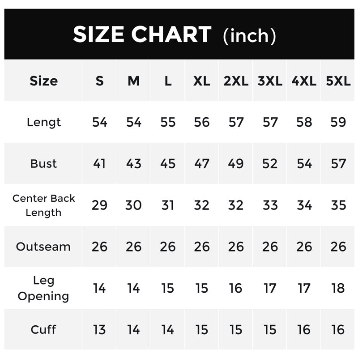Click the 4XL column header
The height and width of the screenshot is (358, 358).
[304, 81]
